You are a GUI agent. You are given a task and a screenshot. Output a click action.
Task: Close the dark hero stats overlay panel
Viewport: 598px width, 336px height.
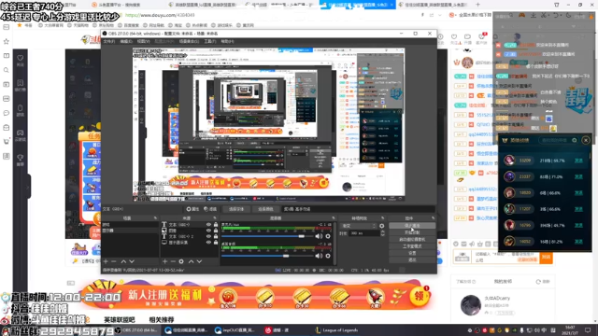[586, 140]
